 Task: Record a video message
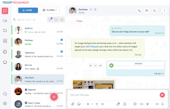click(x=157, y=104)
